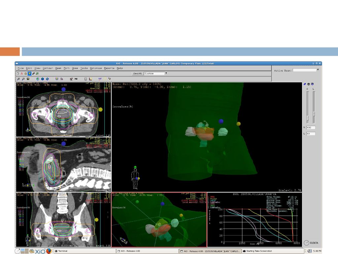Click the DVH graph panel

[x=254, y=220]
